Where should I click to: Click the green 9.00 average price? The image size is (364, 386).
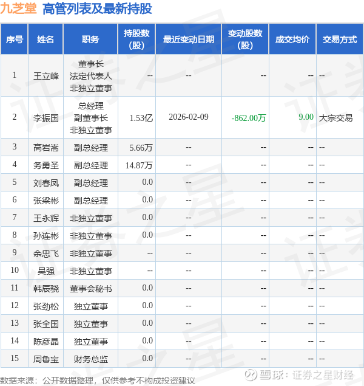coord(306,117)
